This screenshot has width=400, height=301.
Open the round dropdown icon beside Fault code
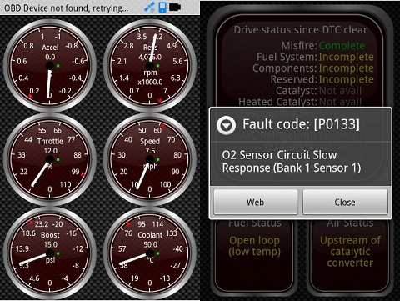coord(227,126)
